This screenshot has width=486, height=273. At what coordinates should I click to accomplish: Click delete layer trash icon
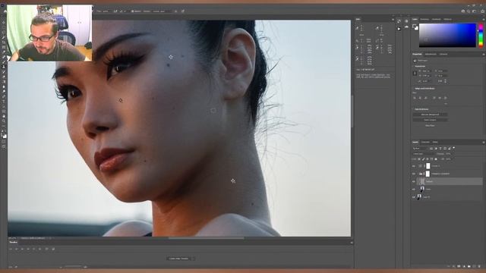coord(479,266)
